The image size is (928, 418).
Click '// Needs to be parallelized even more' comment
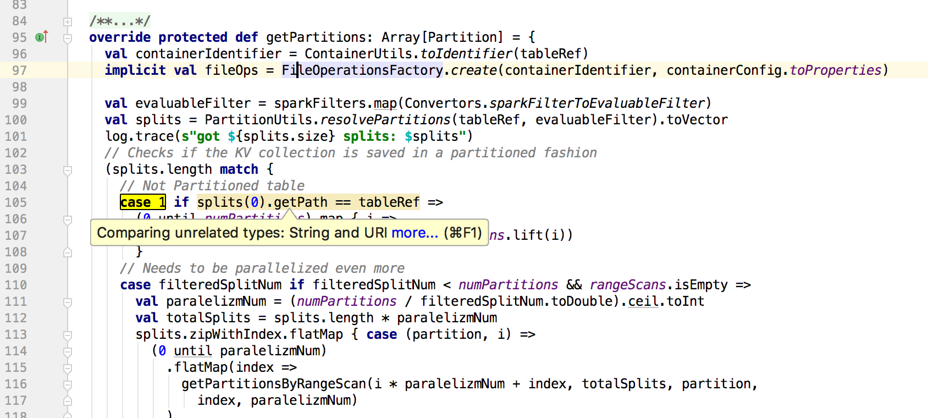(x=262, y=268)
